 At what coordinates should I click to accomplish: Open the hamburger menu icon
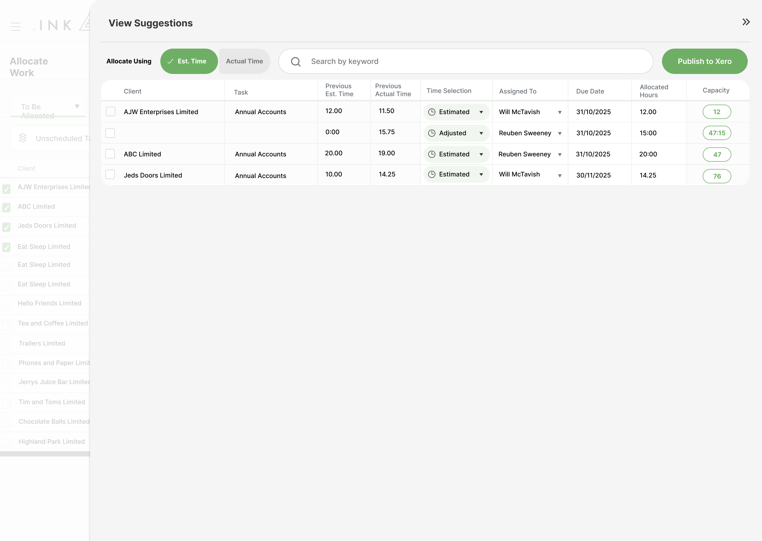16,26
